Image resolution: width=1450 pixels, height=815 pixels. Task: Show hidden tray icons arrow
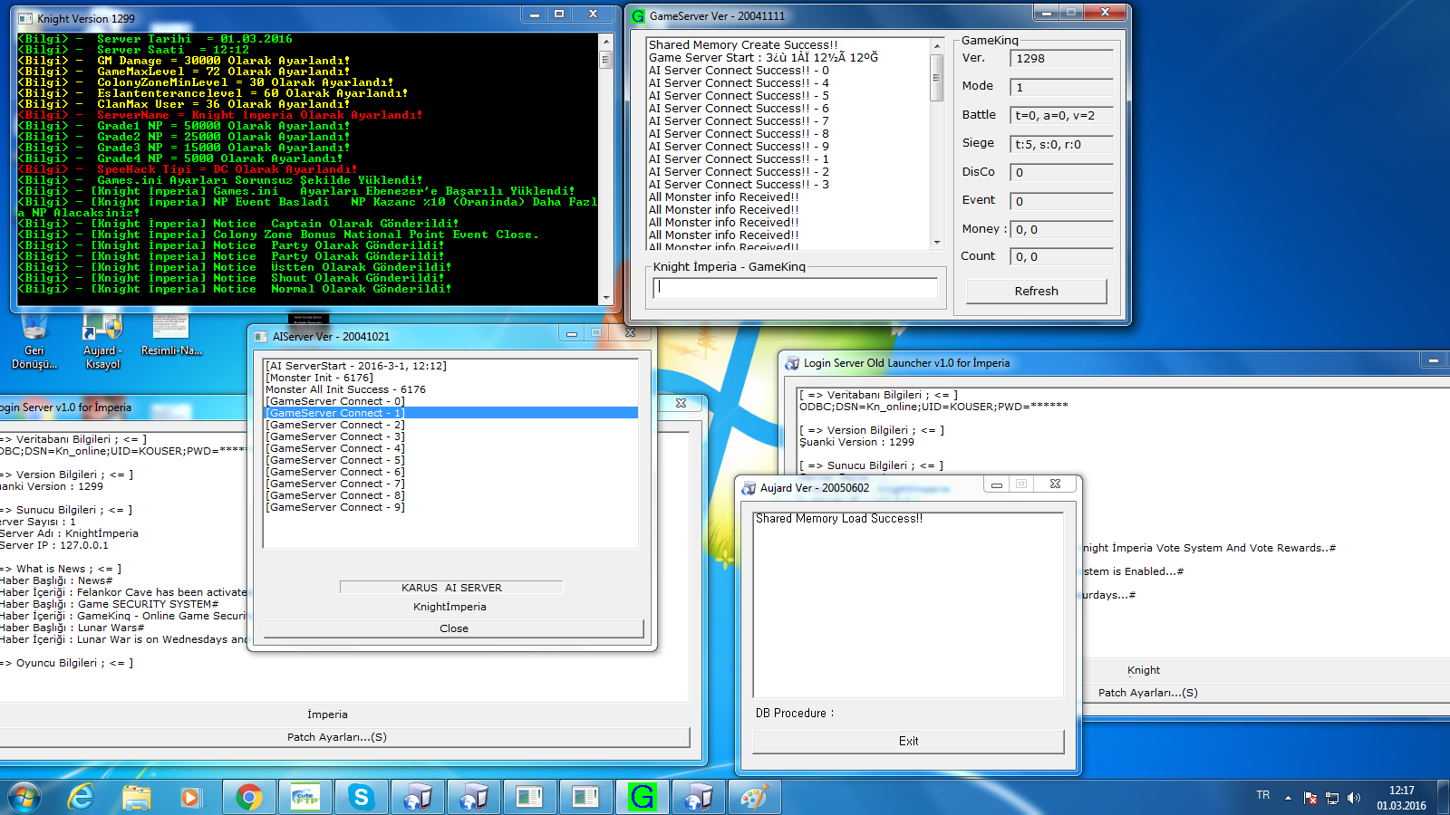tap(1288, 798)
